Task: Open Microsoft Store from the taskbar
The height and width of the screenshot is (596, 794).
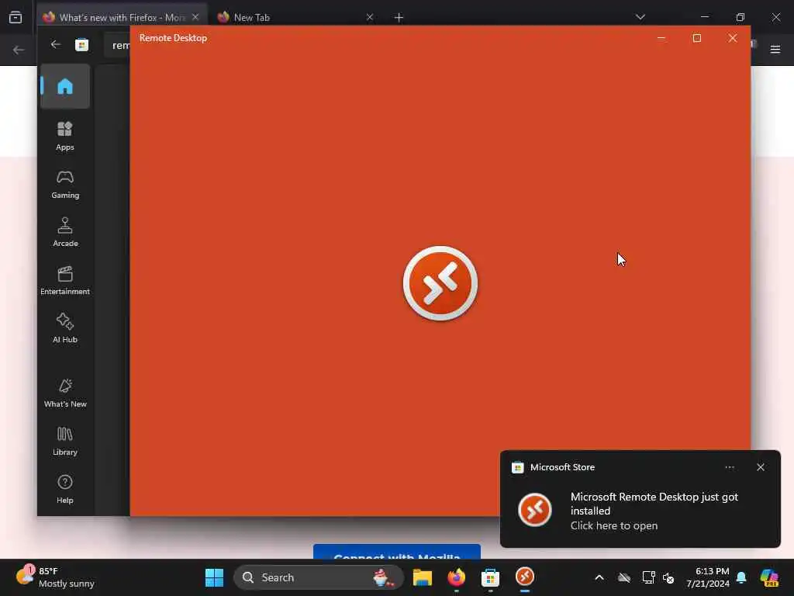Action: click(490, 577)
